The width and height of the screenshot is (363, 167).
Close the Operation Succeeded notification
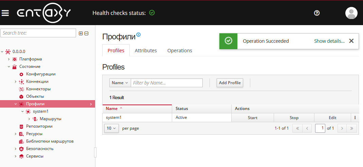pyautogui.click(x=351, y=41)
